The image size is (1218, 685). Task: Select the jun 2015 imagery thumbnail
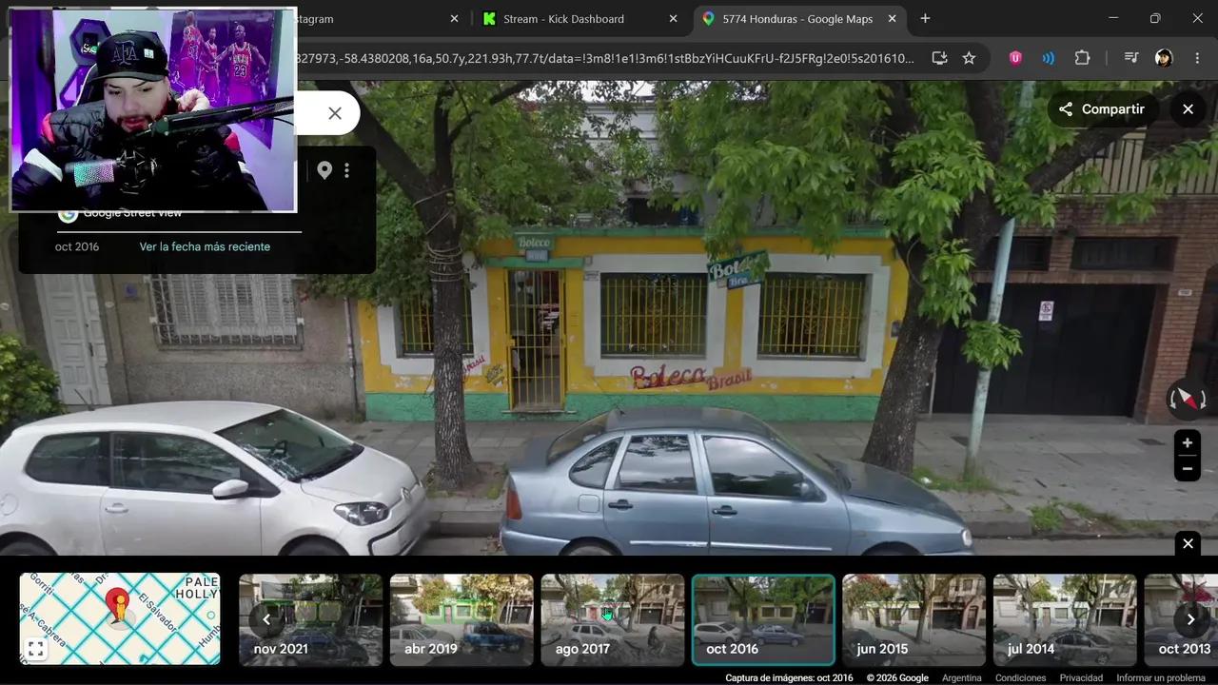click(914, 619)
